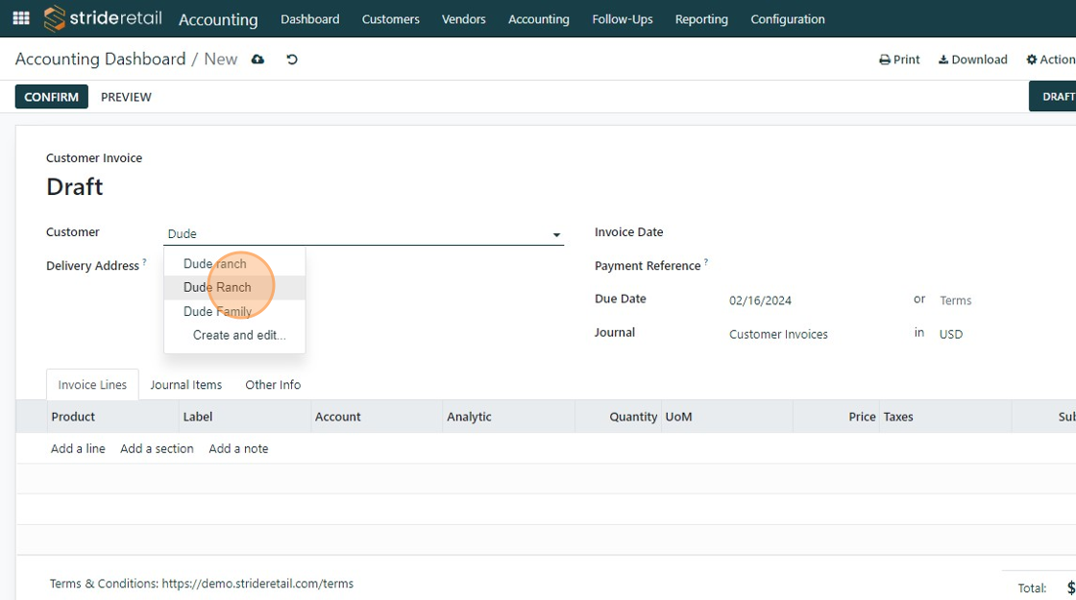1076x600 pixels.
Task: Click the Invoice Date label
Action: (628, 231)
